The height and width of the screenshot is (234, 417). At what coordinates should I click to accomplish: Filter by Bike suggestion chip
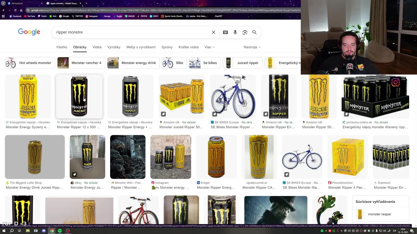click(174, 63)
